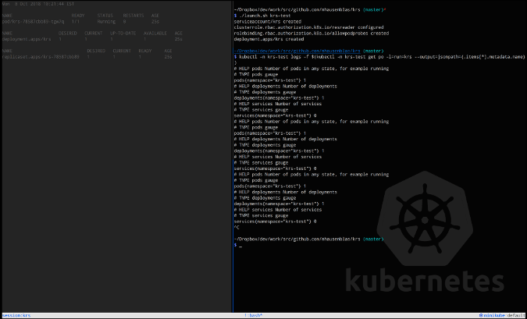Click the vertical divider between terminal panes

point(232,156)
